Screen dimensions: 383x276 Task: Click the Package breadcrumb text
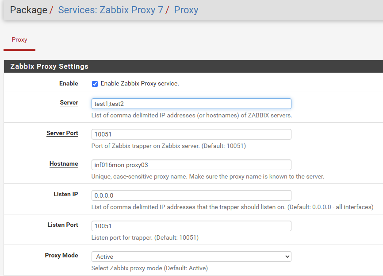(29, 10)
